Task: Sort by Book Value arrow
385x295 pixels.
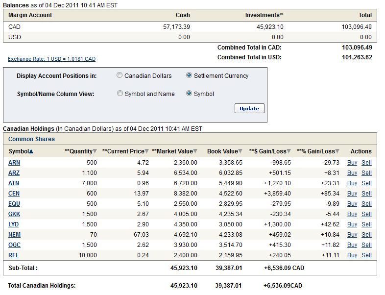Action: [x=240, y=151]
